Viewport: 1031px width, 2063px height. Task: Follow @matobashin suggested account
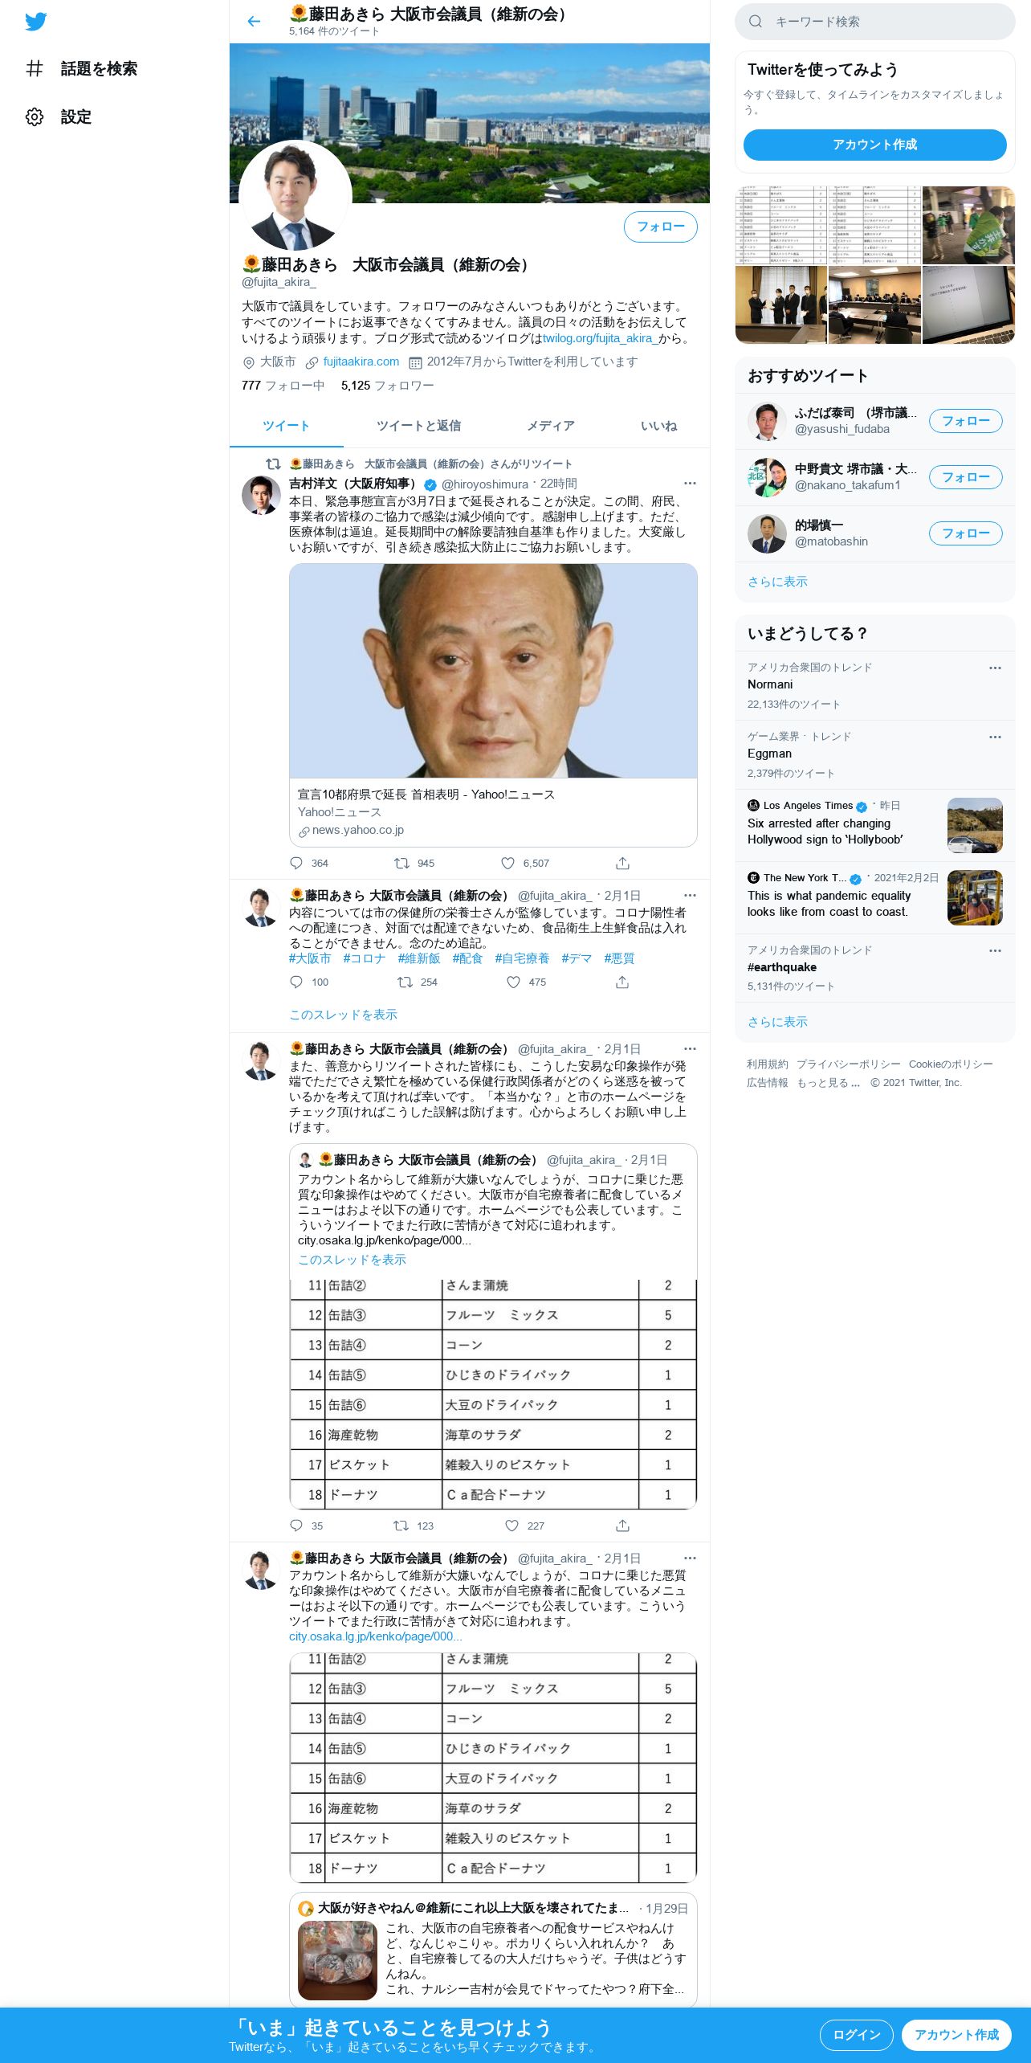click(x=966, y=533)
